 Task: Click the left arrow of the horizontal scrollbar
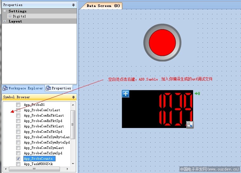pos(6,169)
